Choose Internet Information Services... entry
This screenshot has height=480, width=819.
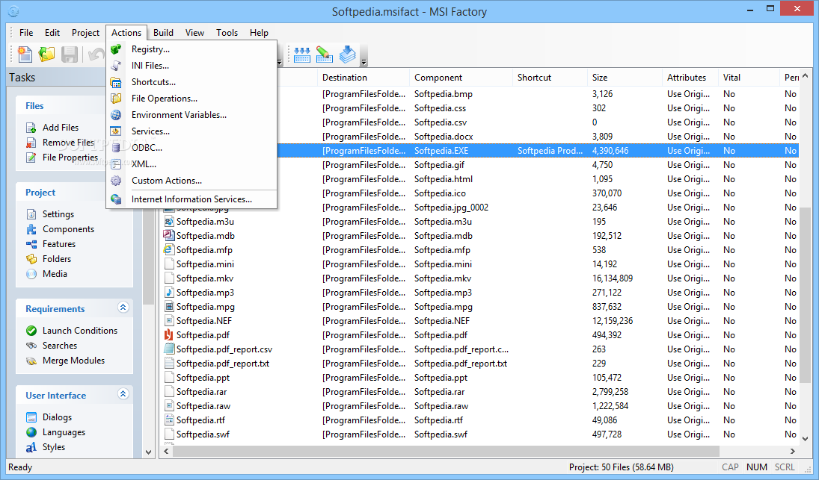tap(191, 199)
